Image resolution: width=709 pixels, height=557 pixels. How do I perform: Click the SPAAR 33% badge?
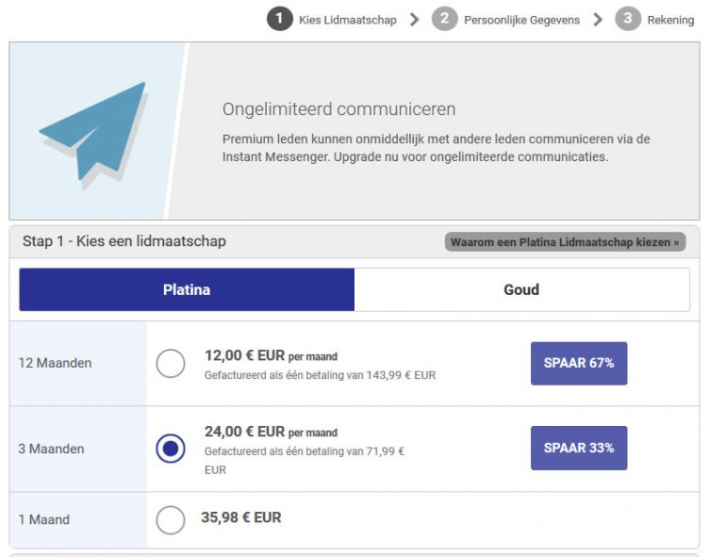coord(579,448)
